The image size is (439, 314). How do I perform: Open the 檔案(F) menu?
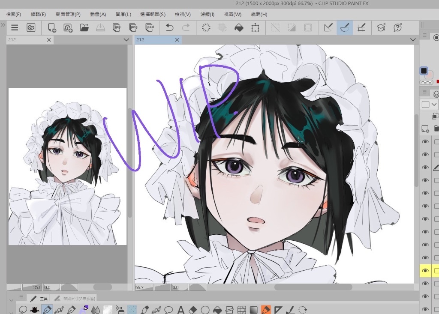pyautogui.click(x=14, y=14)
